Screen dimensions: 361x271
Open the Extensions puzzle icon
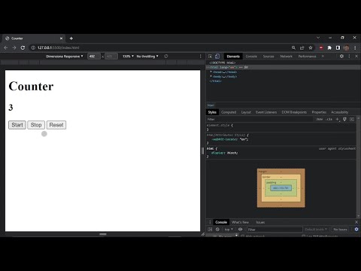pyautogui.click(x=329, y=47)
